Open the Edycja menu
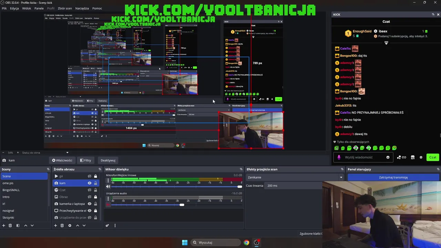 [x=14, y=8]
